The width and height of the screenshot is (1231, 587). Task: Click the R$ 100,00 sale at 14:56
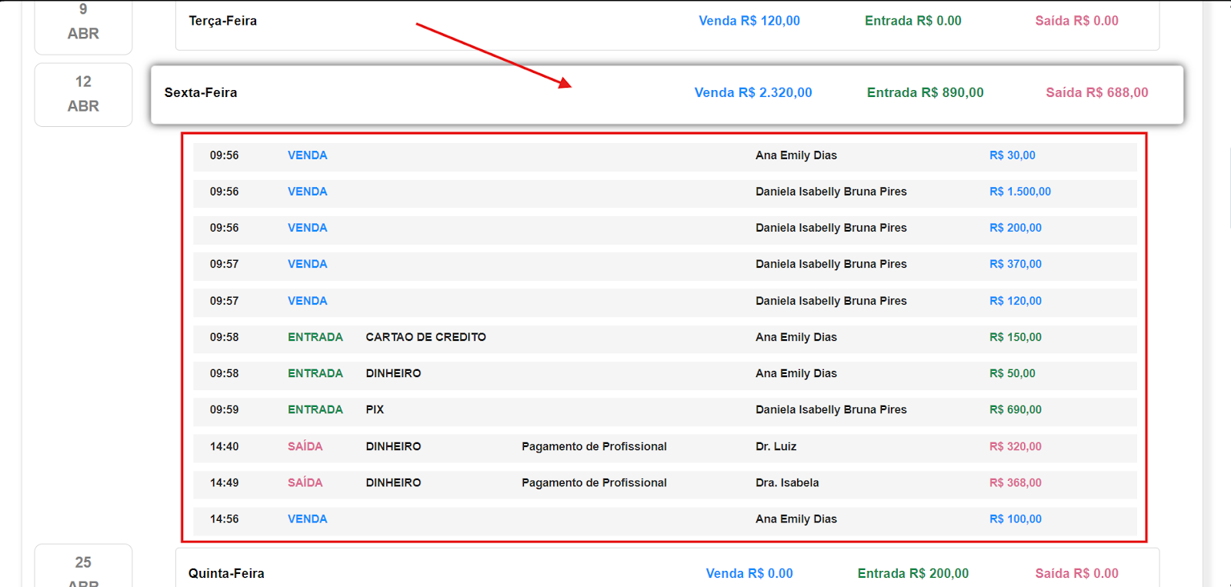pos(1015,519)
